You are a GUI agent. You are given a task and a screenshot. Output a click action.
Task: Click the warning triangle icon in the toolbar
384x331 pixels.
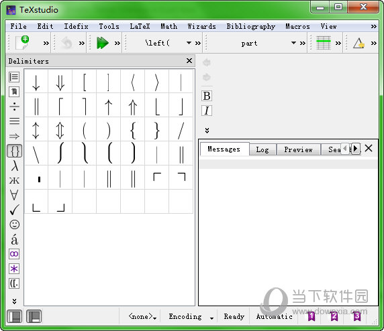click(x=358, y=43)
